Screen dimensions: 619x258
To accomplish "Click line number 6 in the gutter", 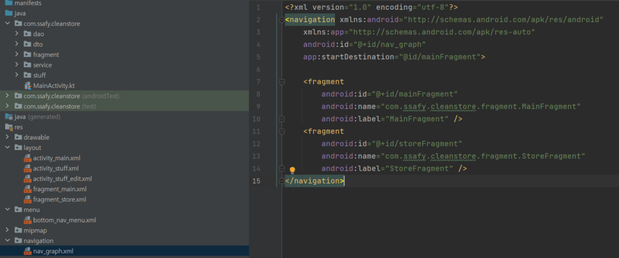I will (x=258, y=69).
